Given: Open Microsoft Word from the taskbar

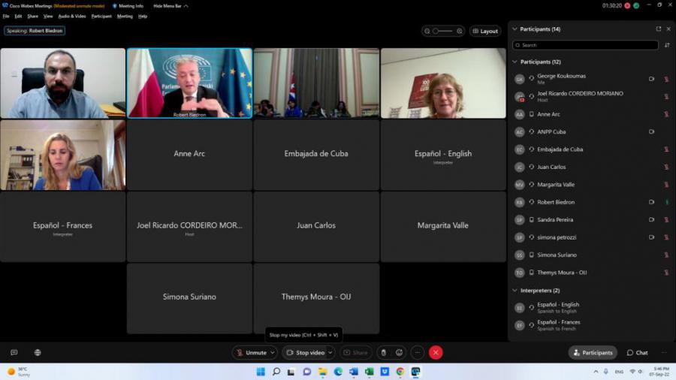Looking at the screenshot, I should click(x=354, y=372).
